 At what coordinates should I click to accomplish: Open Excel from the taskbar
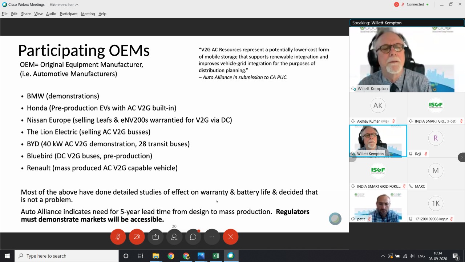pyautogui.click(x=216, y=256)
